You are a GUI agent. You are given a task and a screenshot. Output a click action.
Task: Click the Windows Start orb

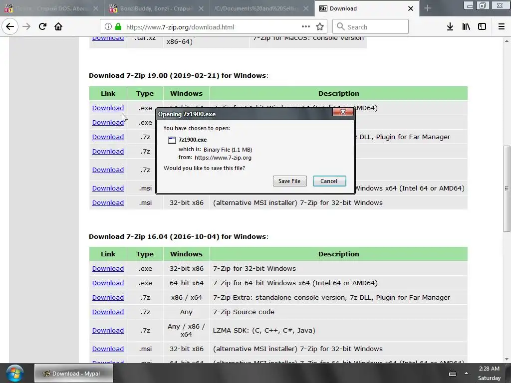click(x=14, y=373)
